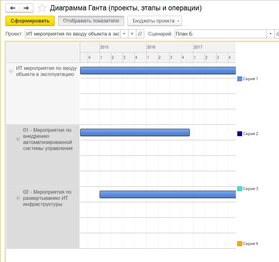Click the back navigation arrow
Screen dimensions: 279x262
(12, 8)
